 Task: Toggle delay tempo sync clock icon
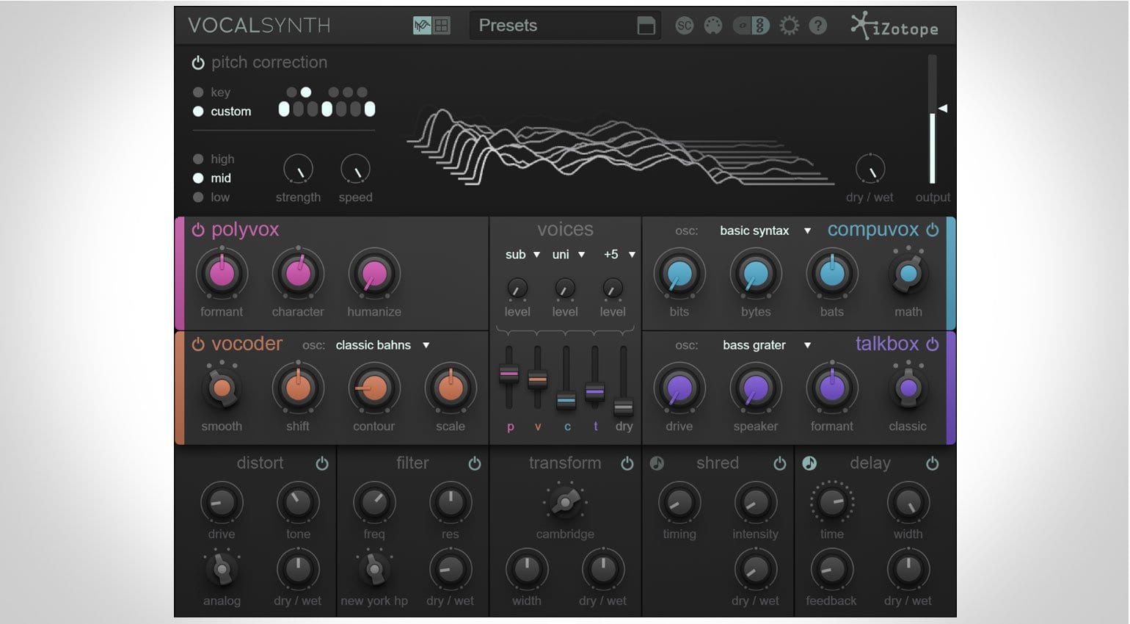click(809, 463)
